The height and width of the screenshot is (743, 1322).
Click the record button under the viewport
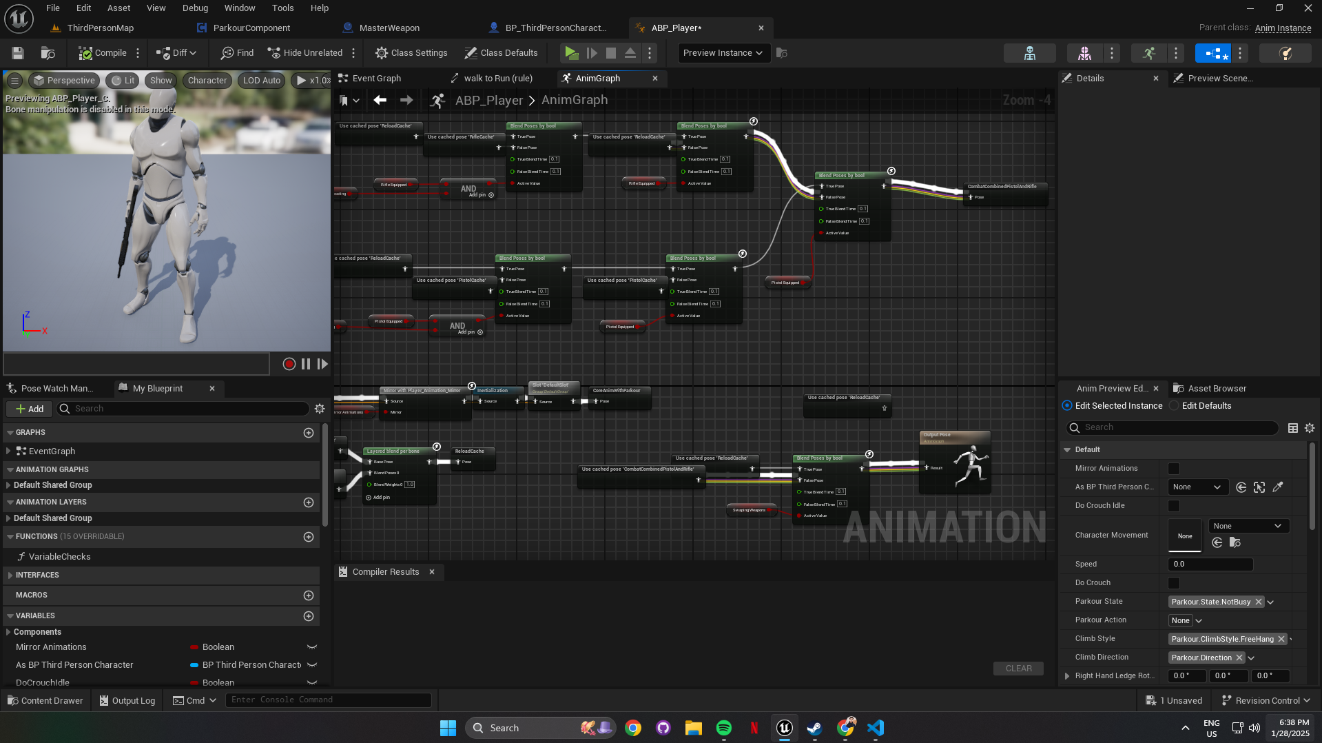(x=289, y=364)
